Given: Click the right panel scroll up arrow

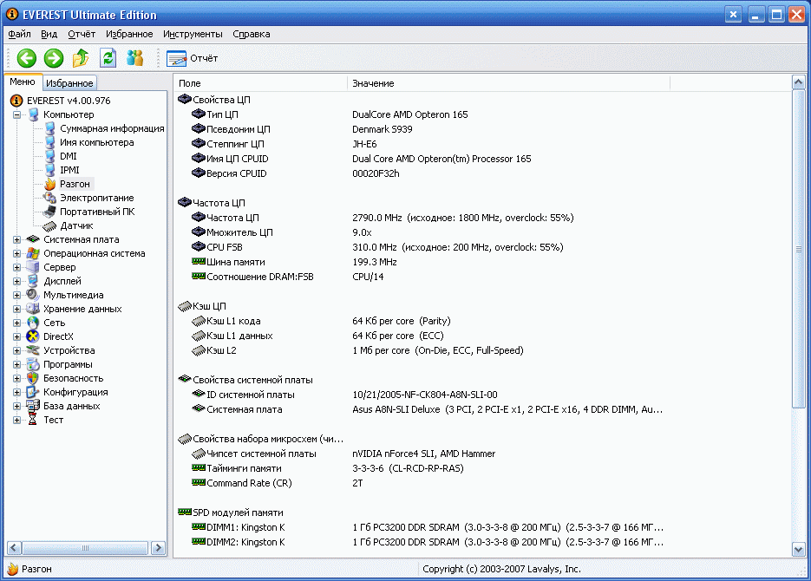Looking at the screenshot, I should [798, 82].
